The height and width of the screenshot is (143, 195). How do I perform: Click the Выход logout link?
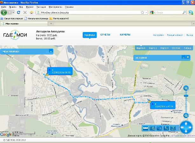tap(190, 35)
